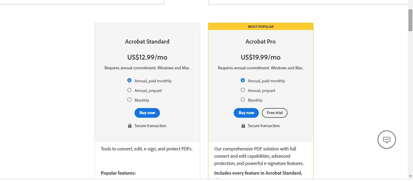Click the MOST POPULAR yellow banner
Screen dimensions: 413x181
click(261, 27)
